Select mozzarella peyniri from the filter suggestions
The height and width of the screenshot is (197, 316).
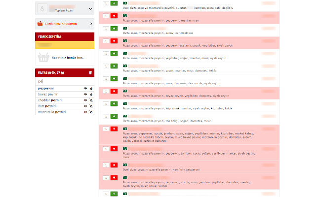pos(52,112)
